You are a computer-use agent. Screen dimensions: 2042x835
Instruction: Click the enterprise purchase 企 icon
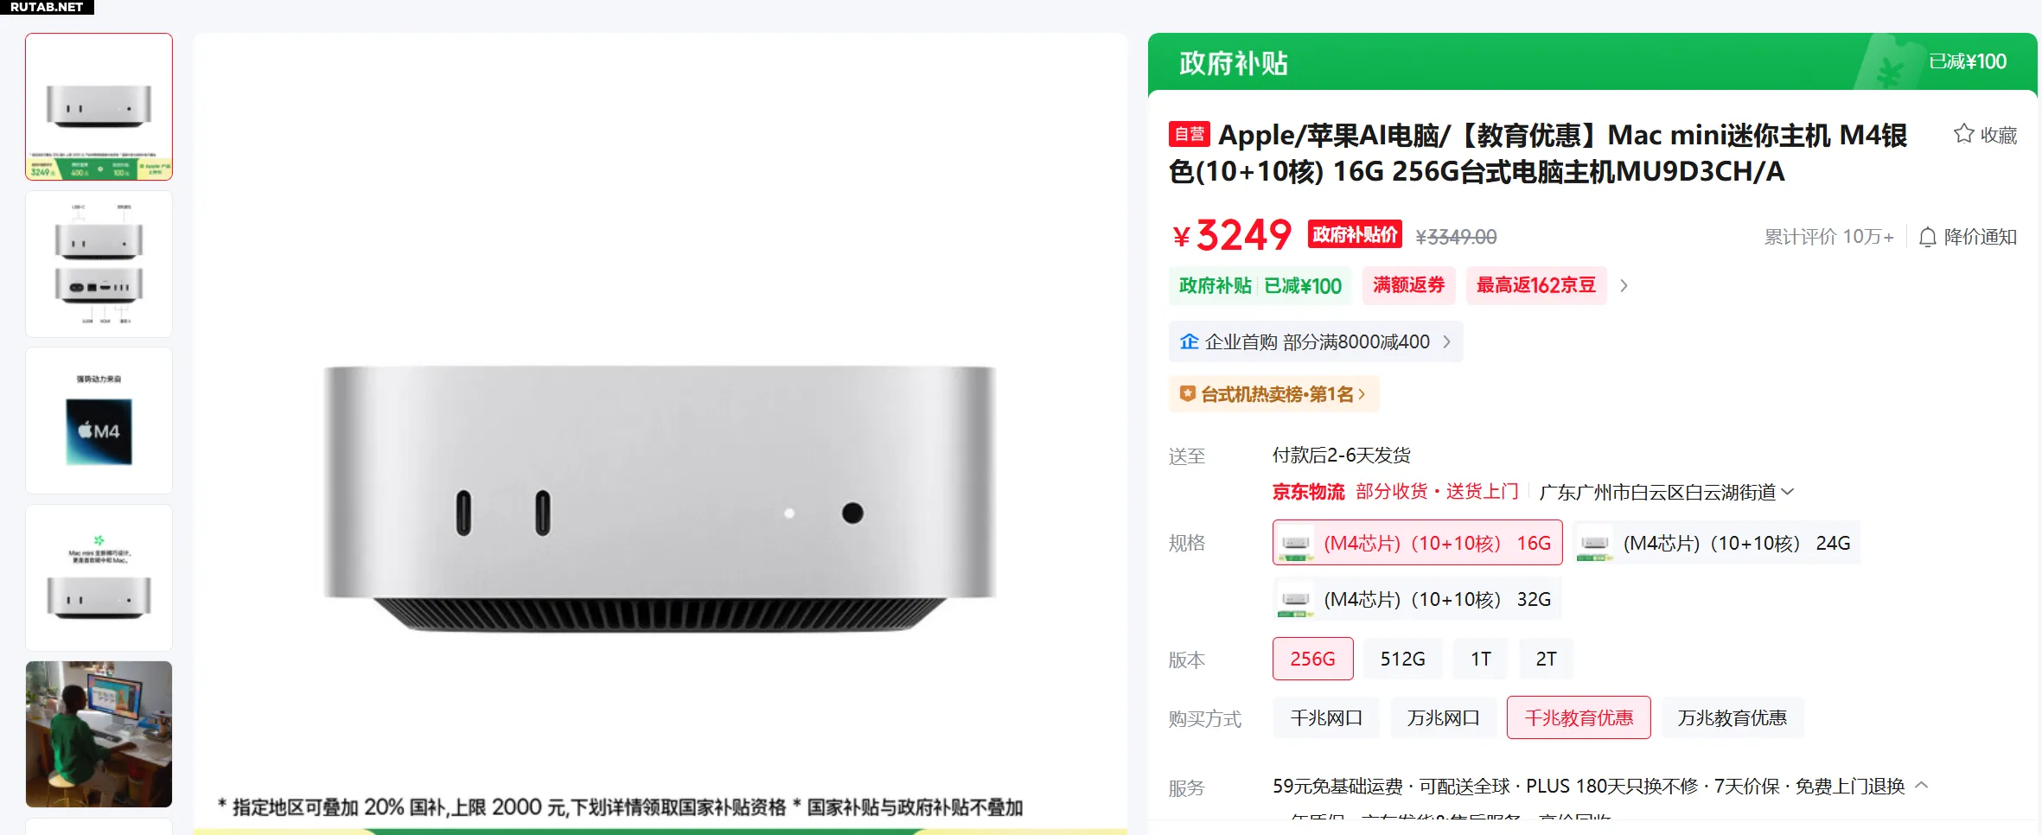[x=1190, y=341]
